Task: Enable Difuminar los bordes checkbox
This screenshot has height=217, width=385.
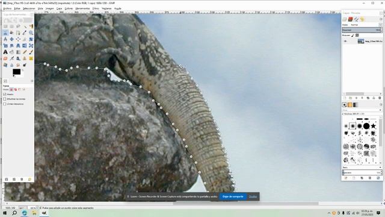Action: pyautogui.click(x=5, y=99)
